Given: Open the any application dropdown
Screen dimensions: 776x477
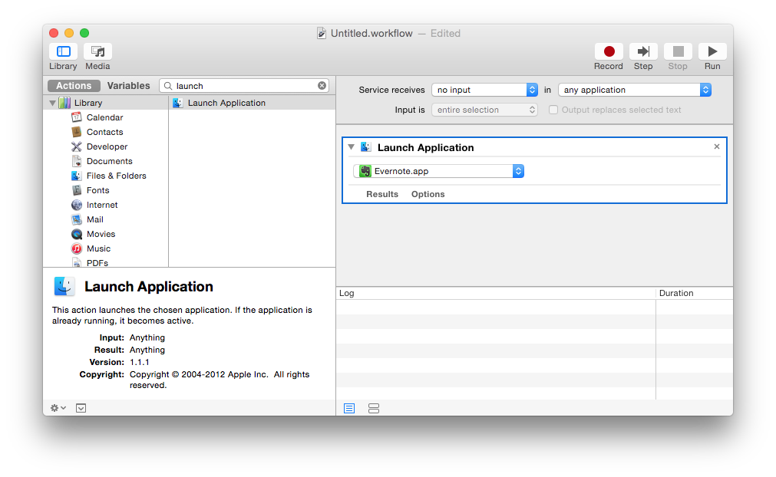Looking at the screenshot, I should click(x=635, y=90).
